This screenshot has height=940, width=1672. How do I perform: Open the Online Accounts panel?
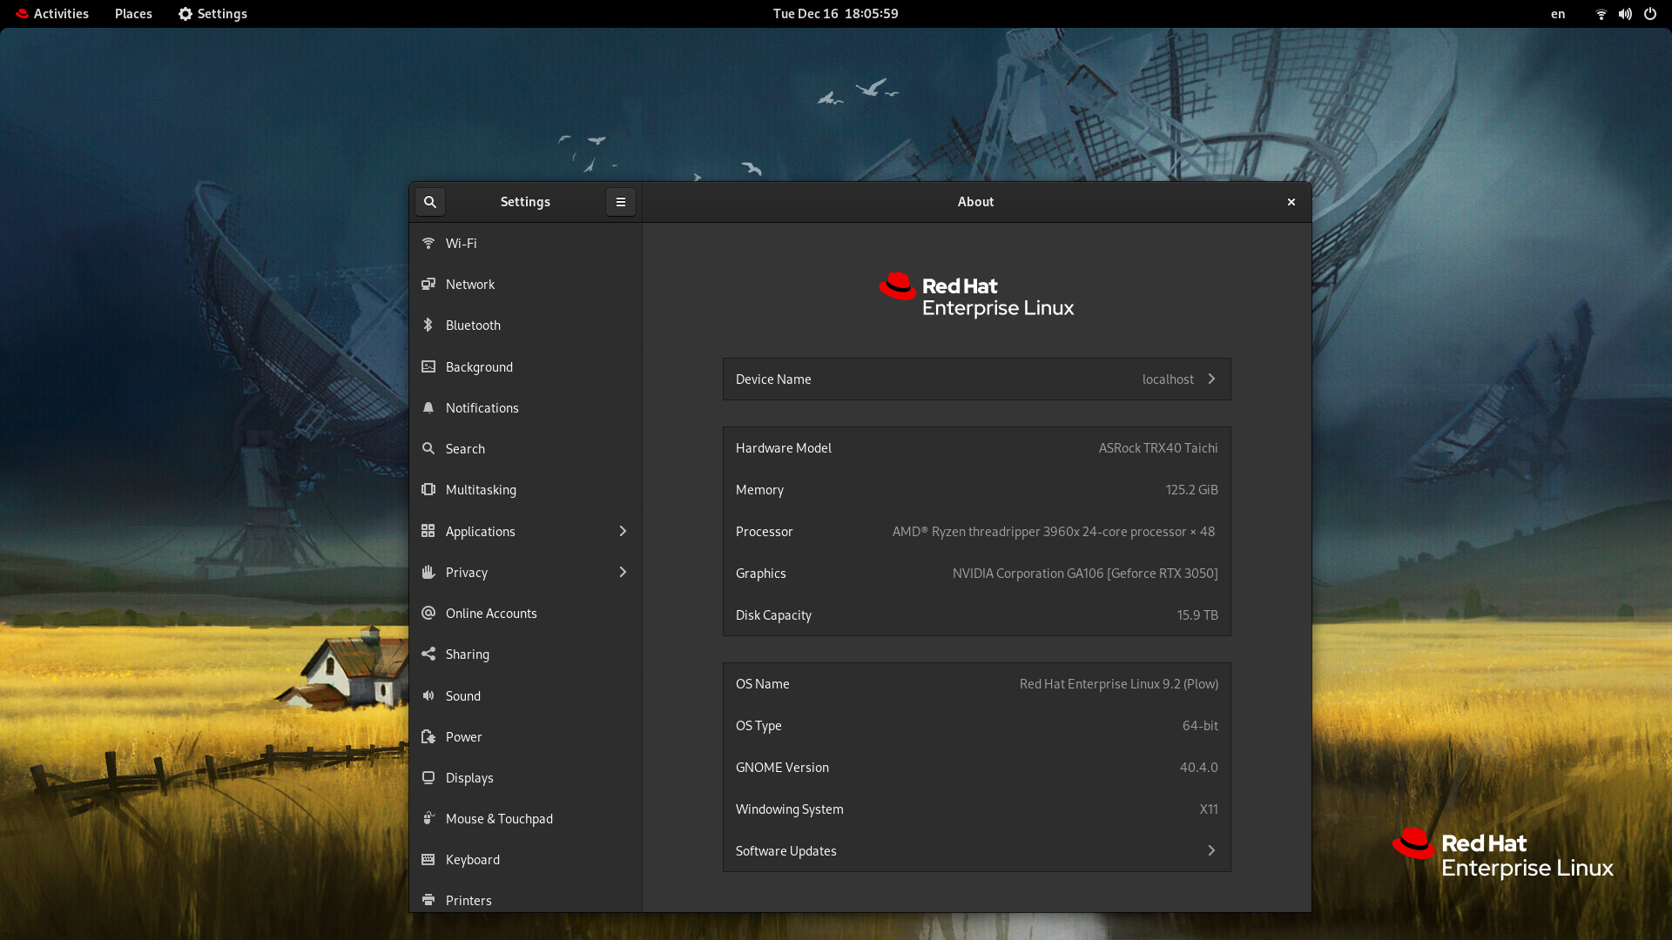tap(491, 614)
